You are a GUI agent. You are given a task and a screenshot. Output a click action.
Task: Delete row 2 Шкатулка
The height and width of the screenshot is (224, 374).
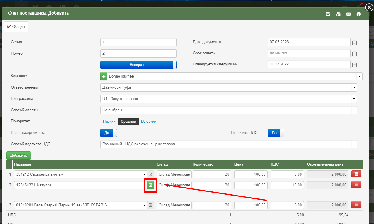(x=356, y=185)
